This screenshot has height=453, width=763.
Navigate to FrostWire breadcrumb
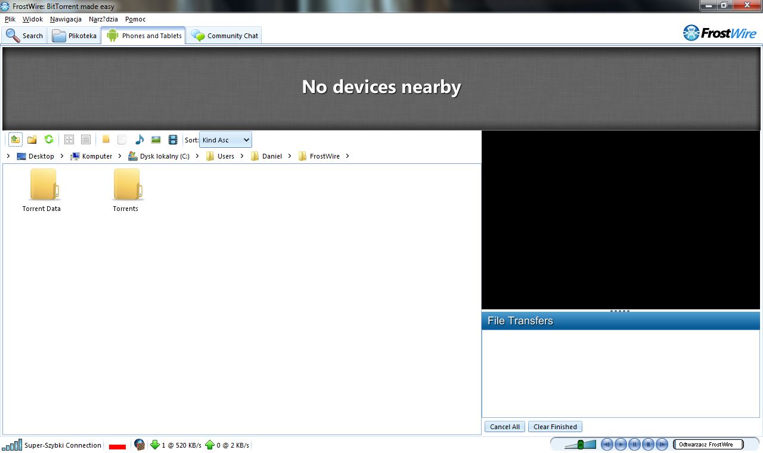point(319,156)
